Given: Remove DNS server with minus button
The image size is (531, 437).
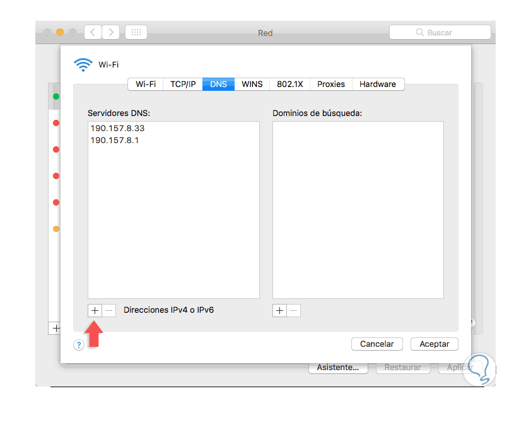Looking at the screenshot, I should (109, 310).
